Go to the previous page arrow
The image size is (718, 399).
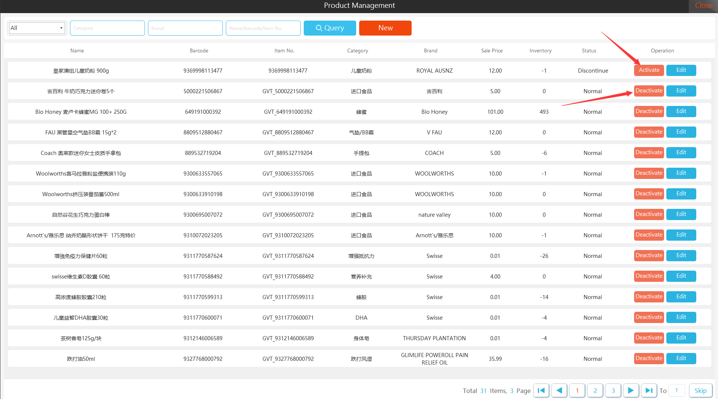[559, 390]
